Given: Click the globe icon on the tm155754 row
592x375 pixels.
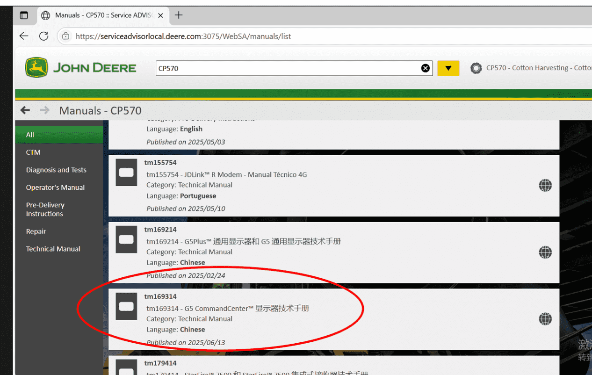Looking at the screenshot, I should tap(545, 186).
